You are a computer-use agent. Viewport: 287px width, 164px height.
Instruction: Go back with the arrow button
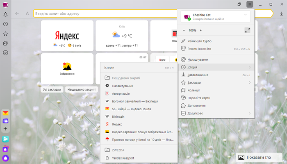tap(17, 14)
